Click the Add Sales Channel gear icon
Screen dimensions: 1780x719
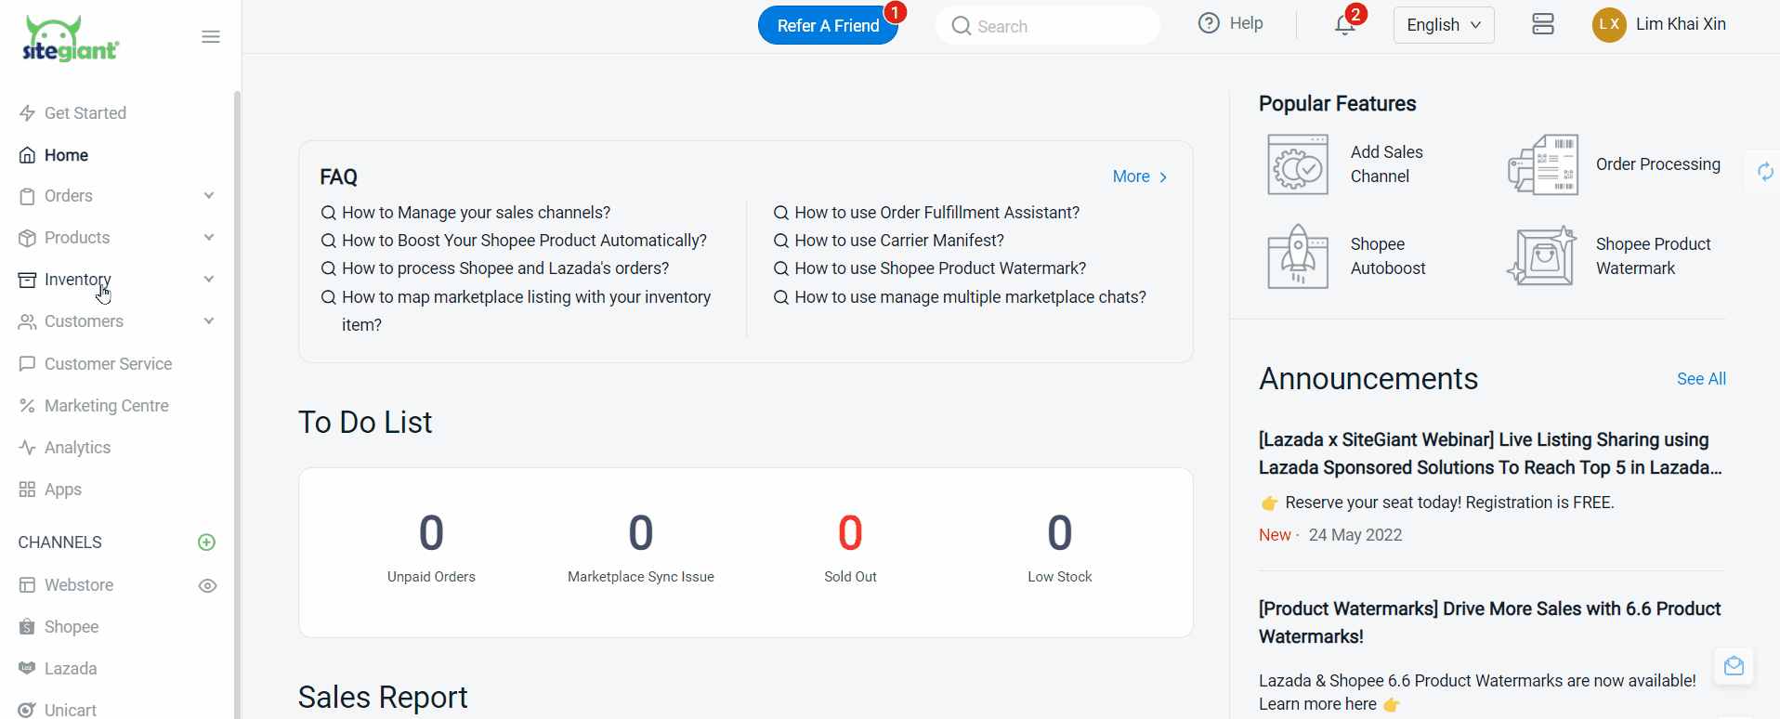1298,164
